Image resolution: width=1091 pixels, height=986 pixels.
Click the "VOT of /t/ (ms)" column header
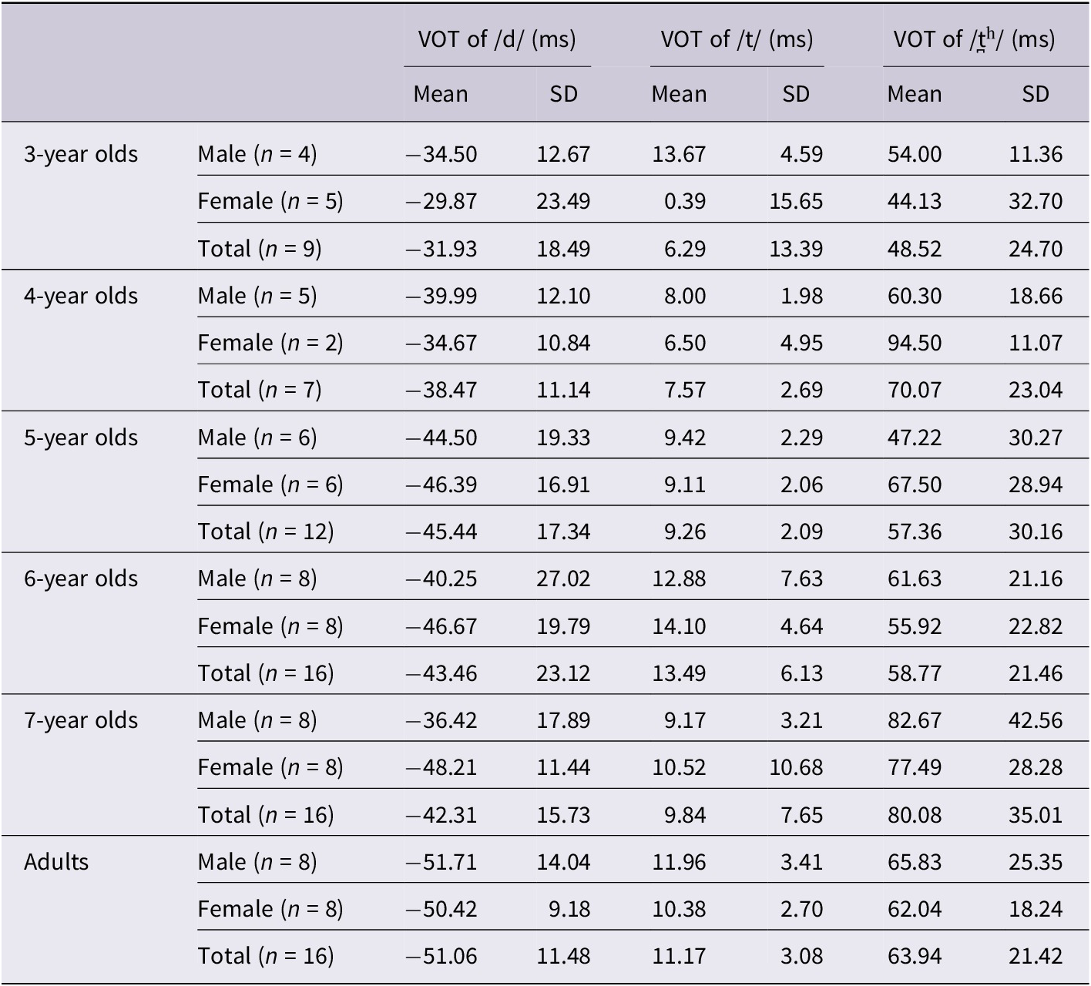coord(737,39)
